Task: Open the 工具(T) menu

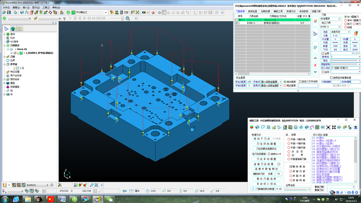Action: 46,8
